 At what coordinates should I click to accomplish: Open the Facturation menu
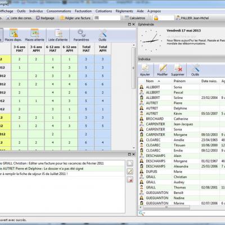point(83,11)
